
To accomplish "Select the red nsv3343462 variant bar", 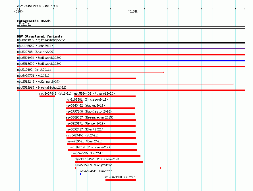I will click(101, 108).
